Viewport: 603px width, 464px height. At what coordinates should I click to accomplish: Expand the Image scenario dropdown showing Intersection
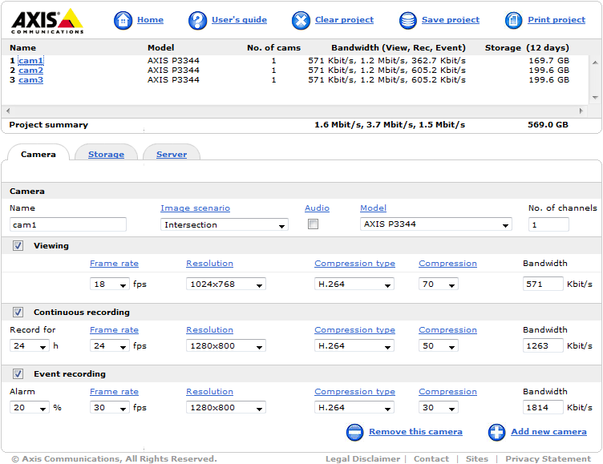click(224, 225)
